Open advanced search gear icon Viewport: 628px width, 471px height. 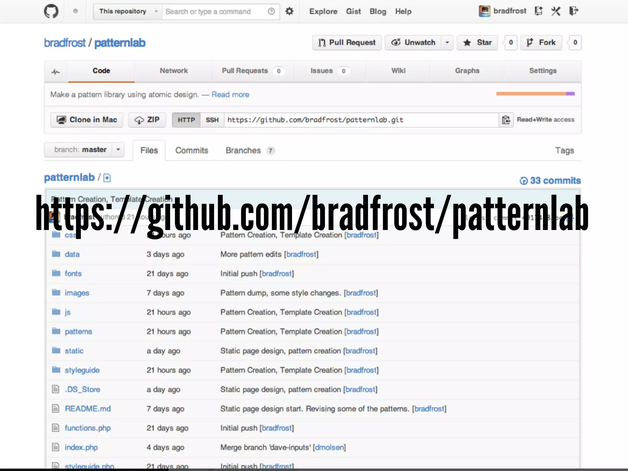coord(289,11)
